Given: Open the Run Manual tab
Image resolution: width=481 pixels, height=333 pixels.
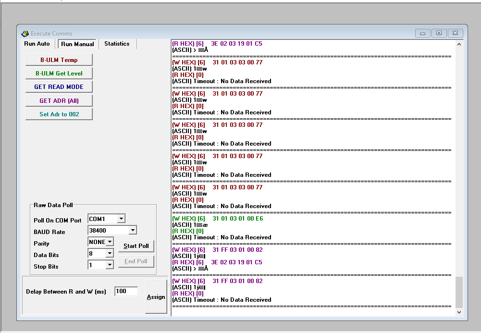Looking at the screenshot, I should 77,44.
